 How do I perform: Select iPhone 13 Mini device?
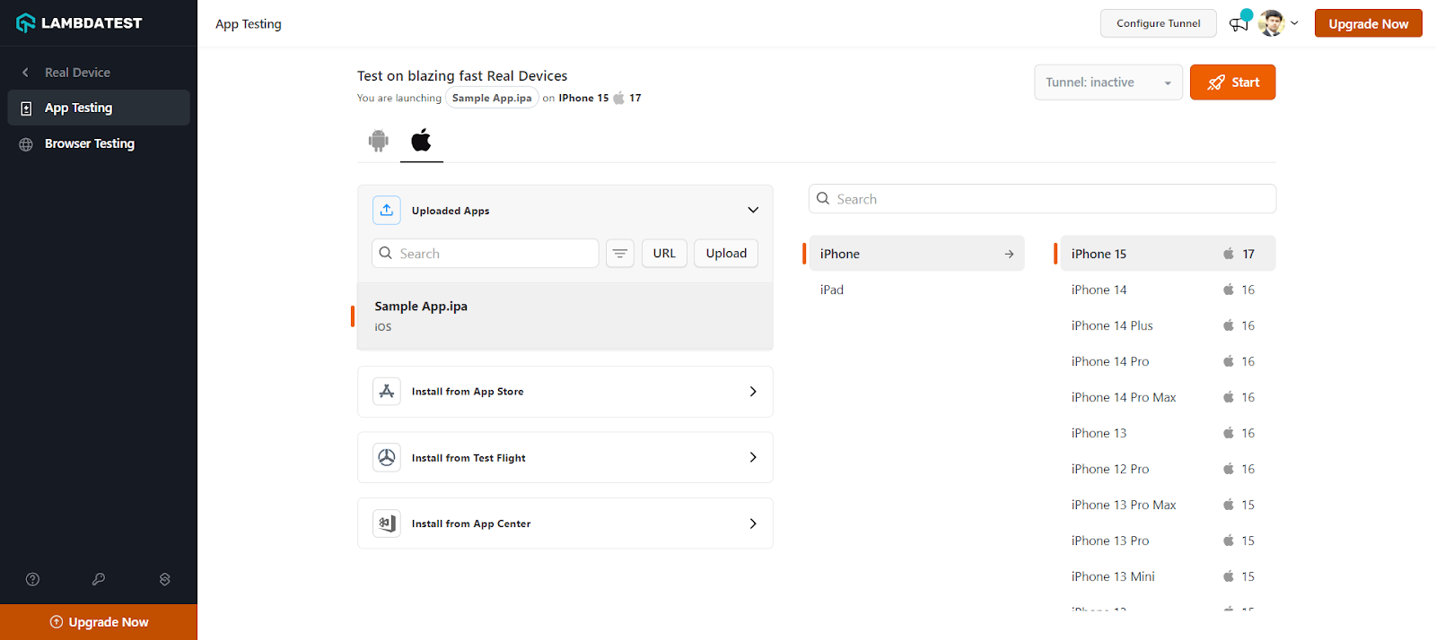tap(1168, 576)
